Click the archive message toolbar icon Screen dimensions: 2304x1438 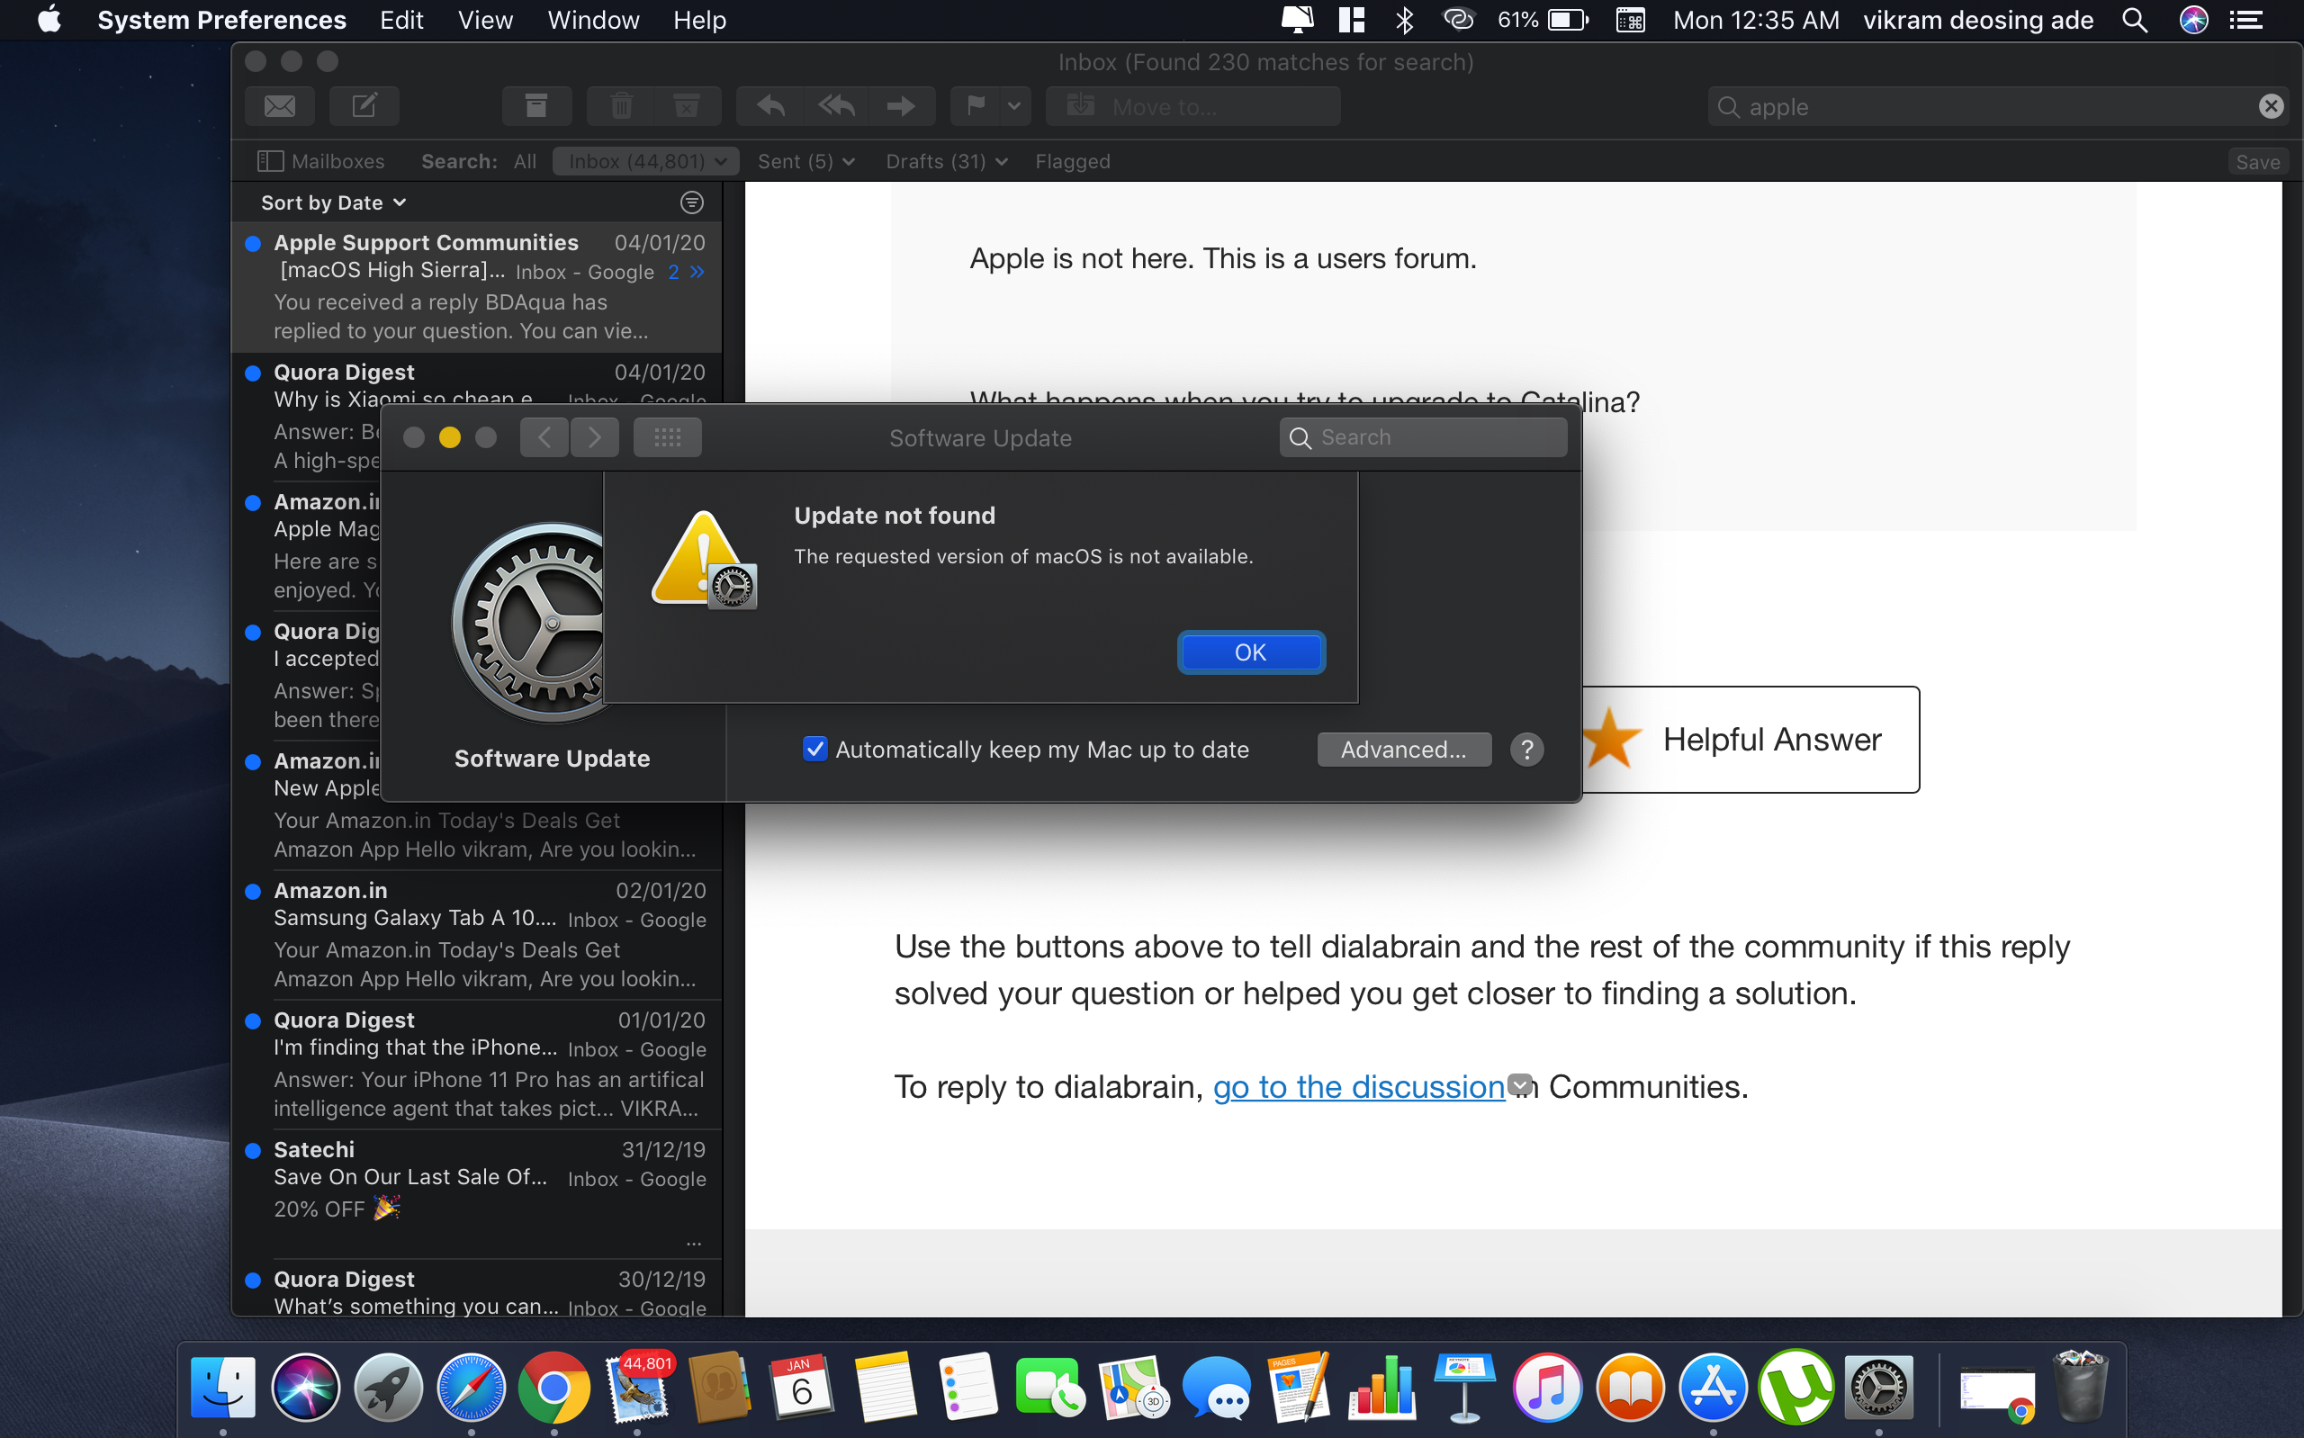click(536, 105)
